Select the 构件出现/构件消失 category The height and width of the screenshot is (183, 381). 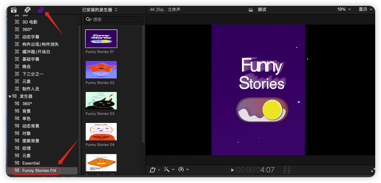[x=40, y=44]
